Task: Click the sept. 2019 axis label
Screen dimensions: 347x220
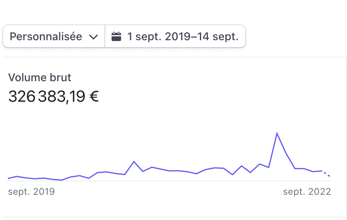Action: tap(32, 192)
